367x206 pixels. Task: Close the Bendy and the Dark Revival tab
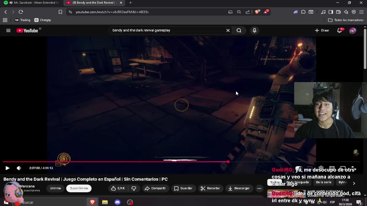click(x=121, y=3)
